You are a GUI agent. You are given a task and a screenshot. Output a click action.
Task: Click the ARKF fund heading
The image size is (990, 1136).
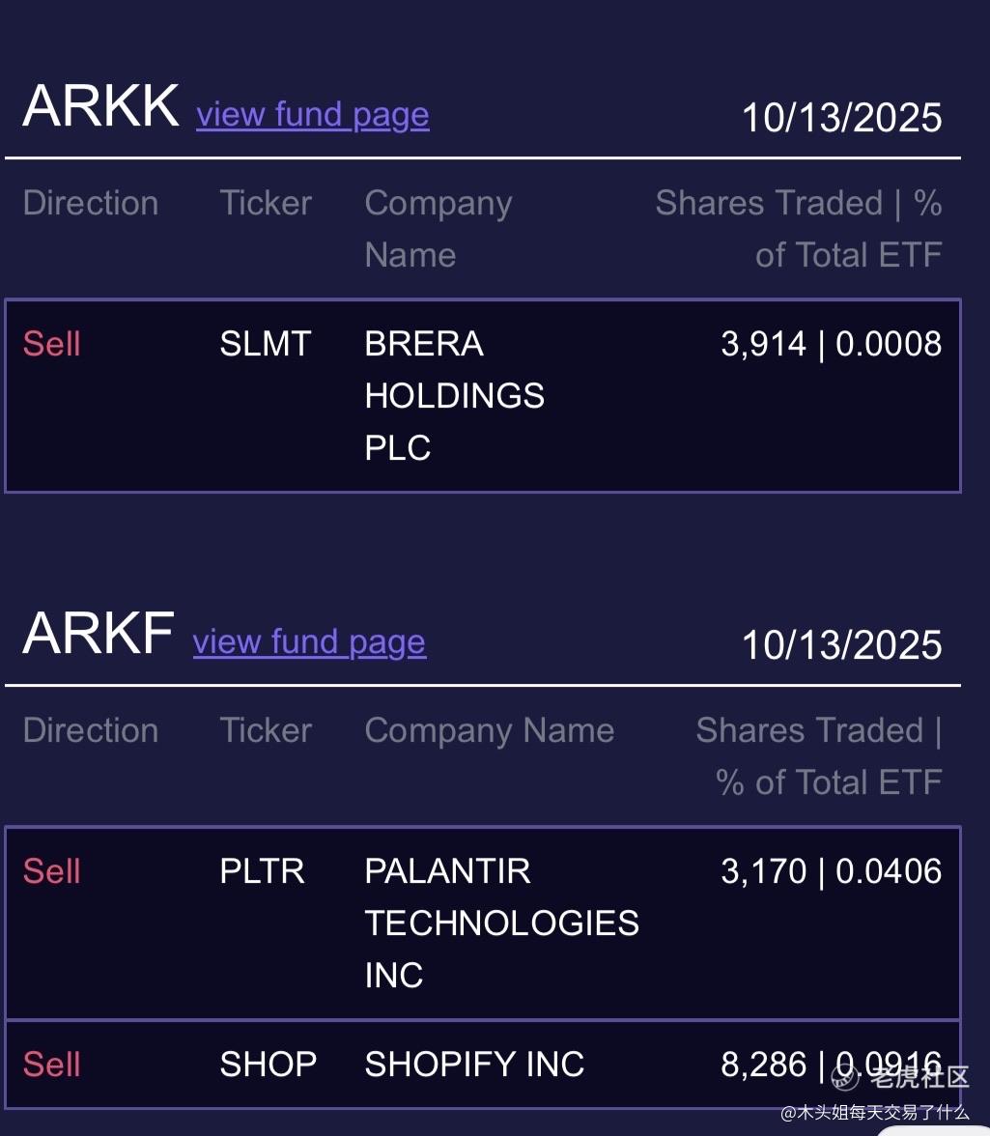(x=98, y=634)
